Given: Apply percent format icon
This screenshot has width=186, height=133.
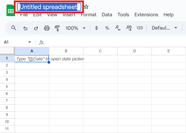Looking at the screenshot, I should click(107, 28).
